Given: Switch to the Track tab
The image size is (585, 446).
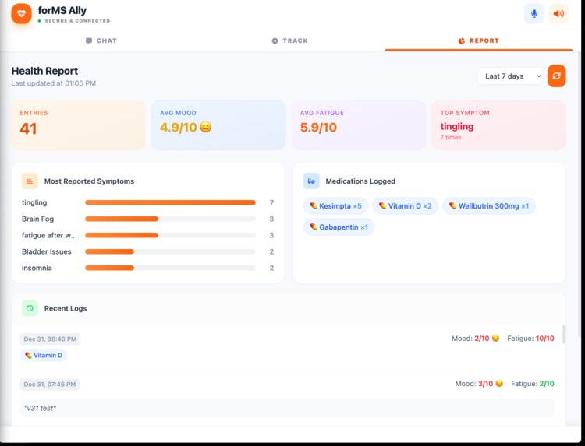Looking at the screenshot, I should coord(289,40).
